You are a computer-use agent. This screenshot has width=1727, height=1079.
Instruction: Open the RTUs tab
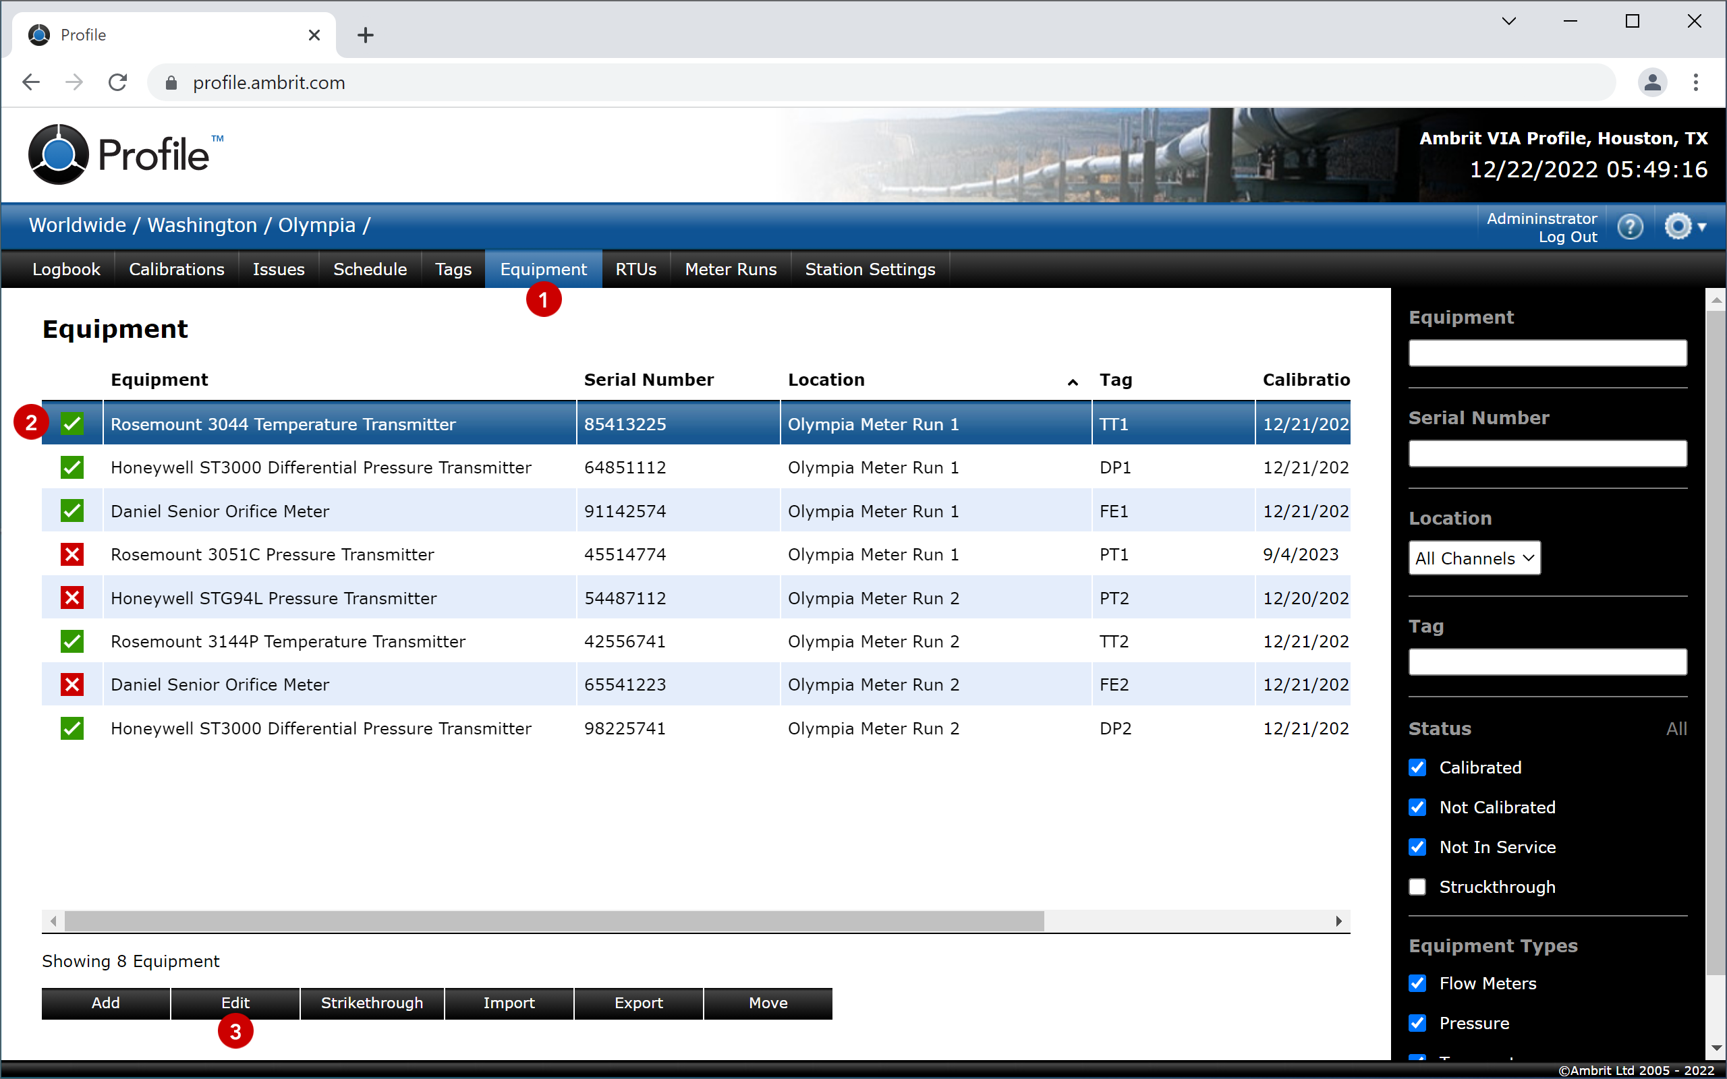click(636, 270)
